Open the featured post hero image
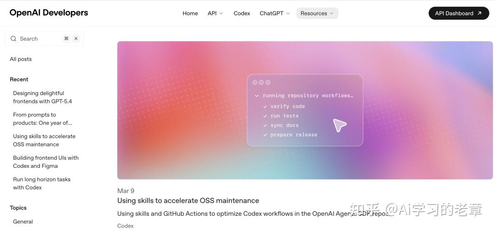Screen dimensions: 495x230 click(x=305, y=110)
